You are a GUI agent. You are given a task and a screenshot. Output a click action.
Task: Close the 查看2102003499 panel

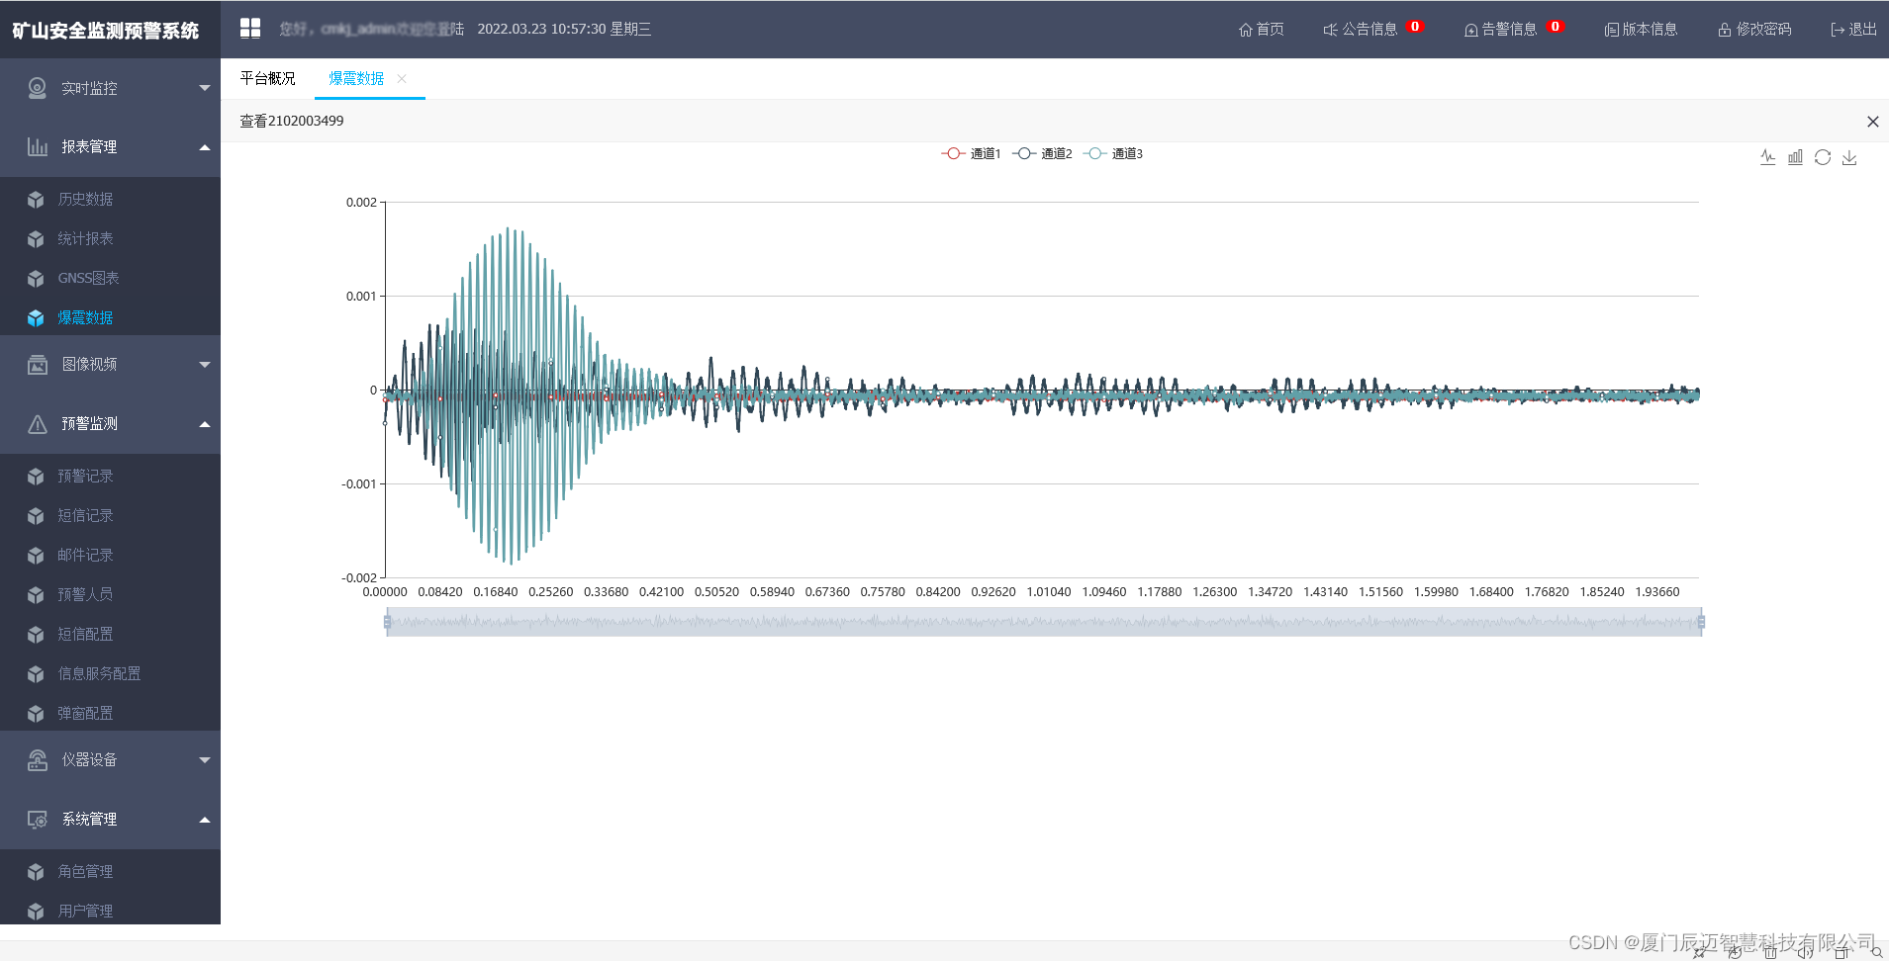[1872, 122]
